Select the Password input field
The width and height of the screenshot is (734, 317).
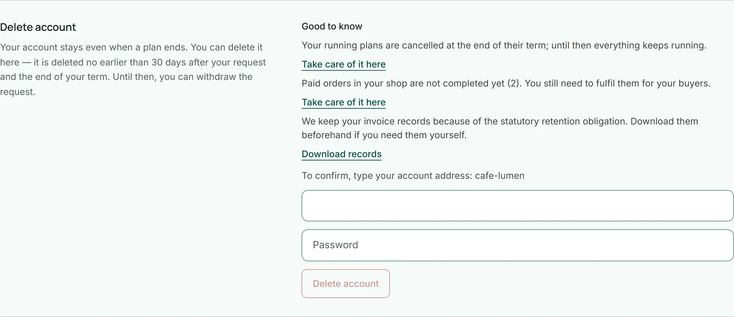(x=517, y=245)
